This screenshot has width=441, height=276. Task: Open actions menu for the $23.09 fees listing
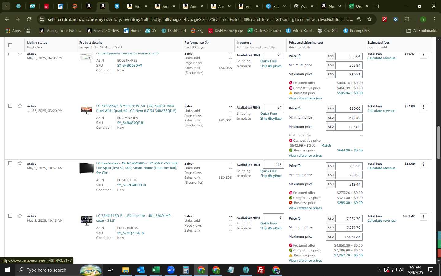[x=424, y=164]
